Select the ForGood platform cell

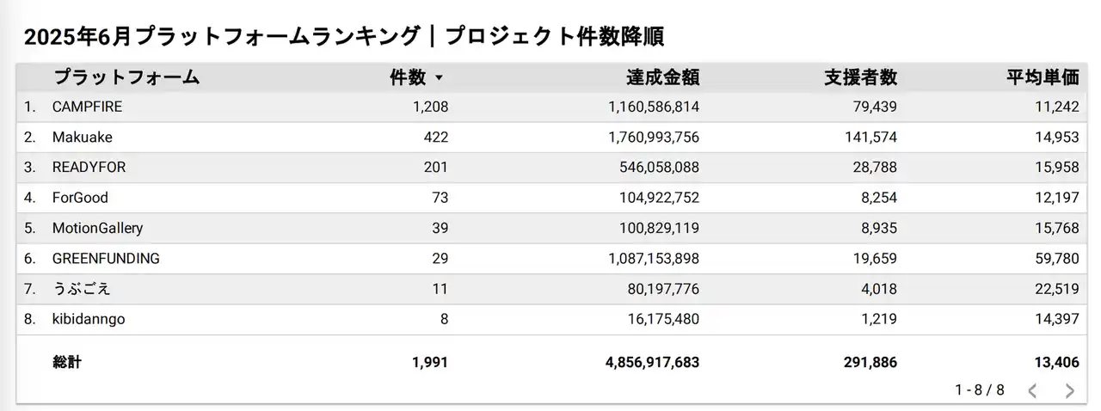click(x=80, y=198)
